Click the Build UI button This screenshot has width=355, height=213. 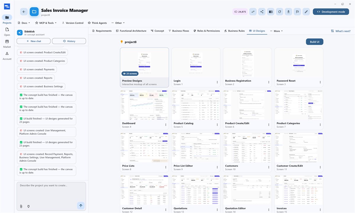click(314, 42)
